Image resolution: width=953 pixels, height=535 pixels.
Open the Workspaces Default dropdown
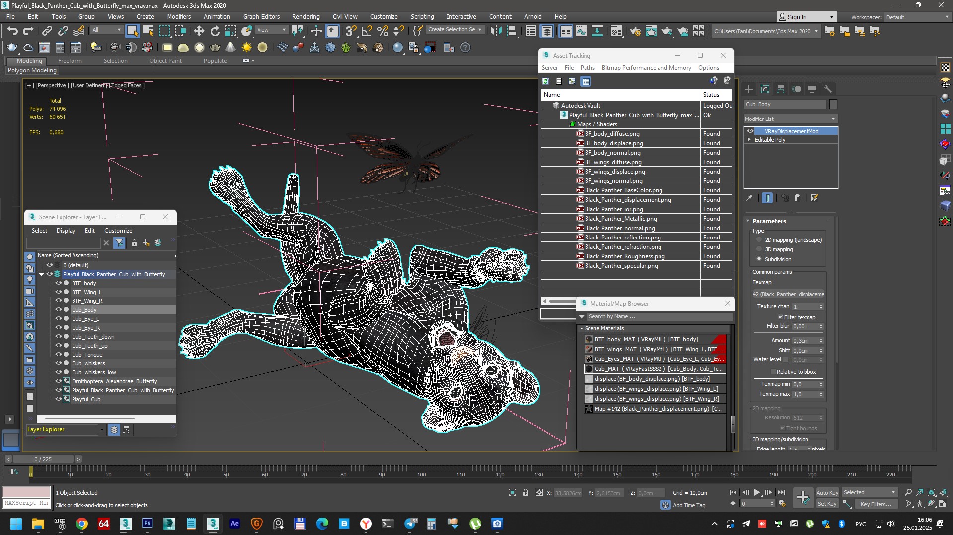[x=917, y=17]
